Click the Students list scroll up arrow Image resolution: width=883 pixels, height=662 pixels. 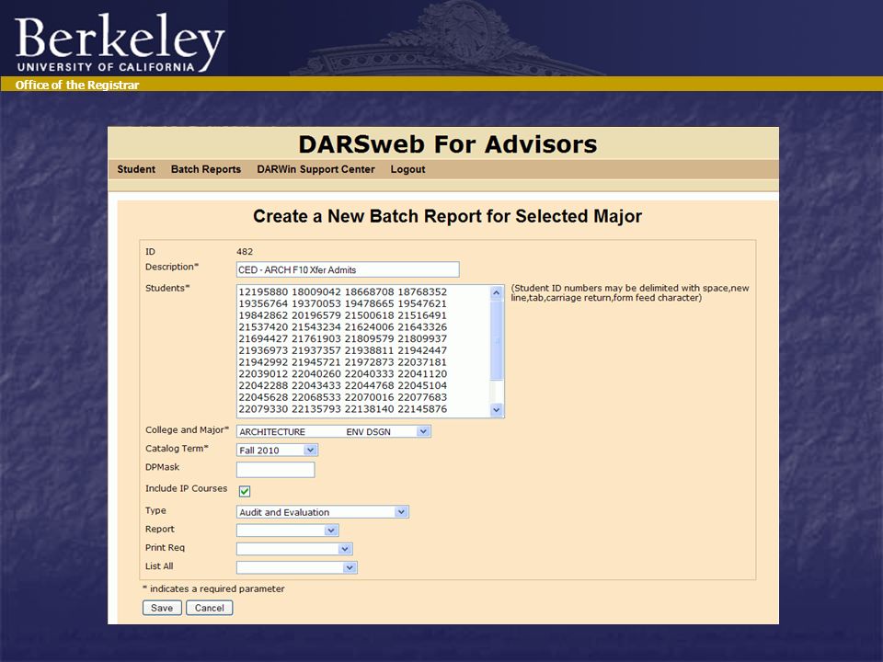tap(496, 292)
